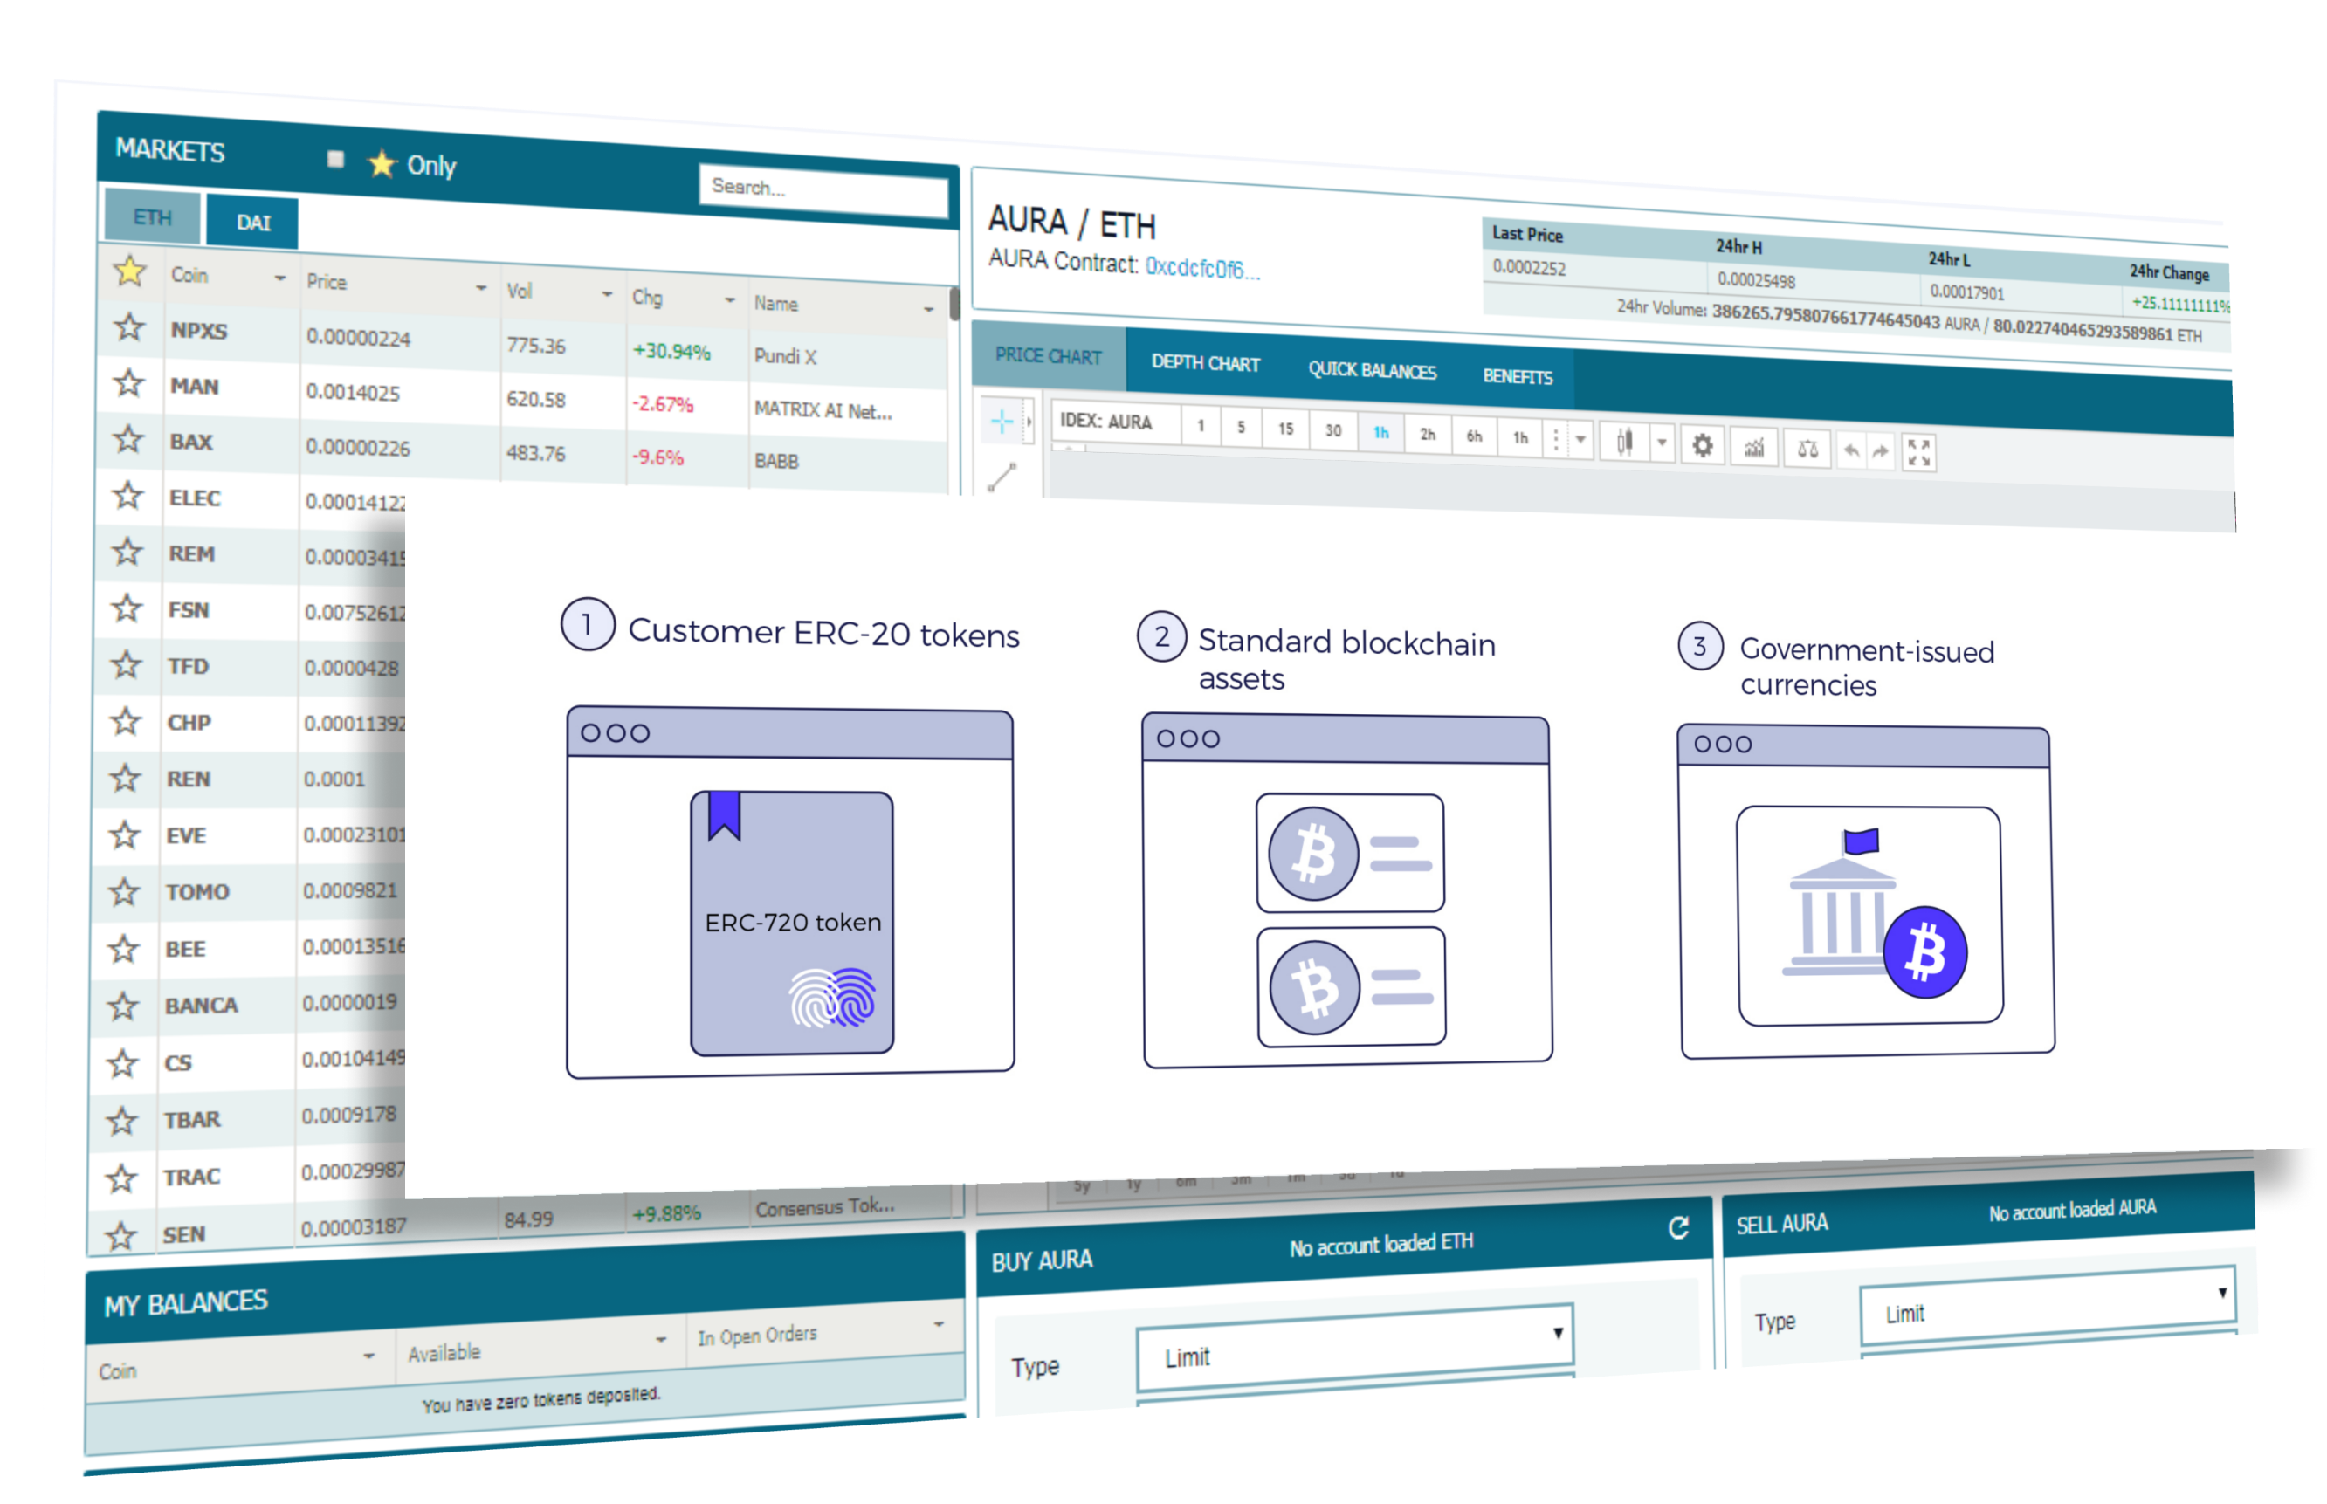Click the Markets search field
Viewport: 2327px width, 1504px height.
point(823,190)
